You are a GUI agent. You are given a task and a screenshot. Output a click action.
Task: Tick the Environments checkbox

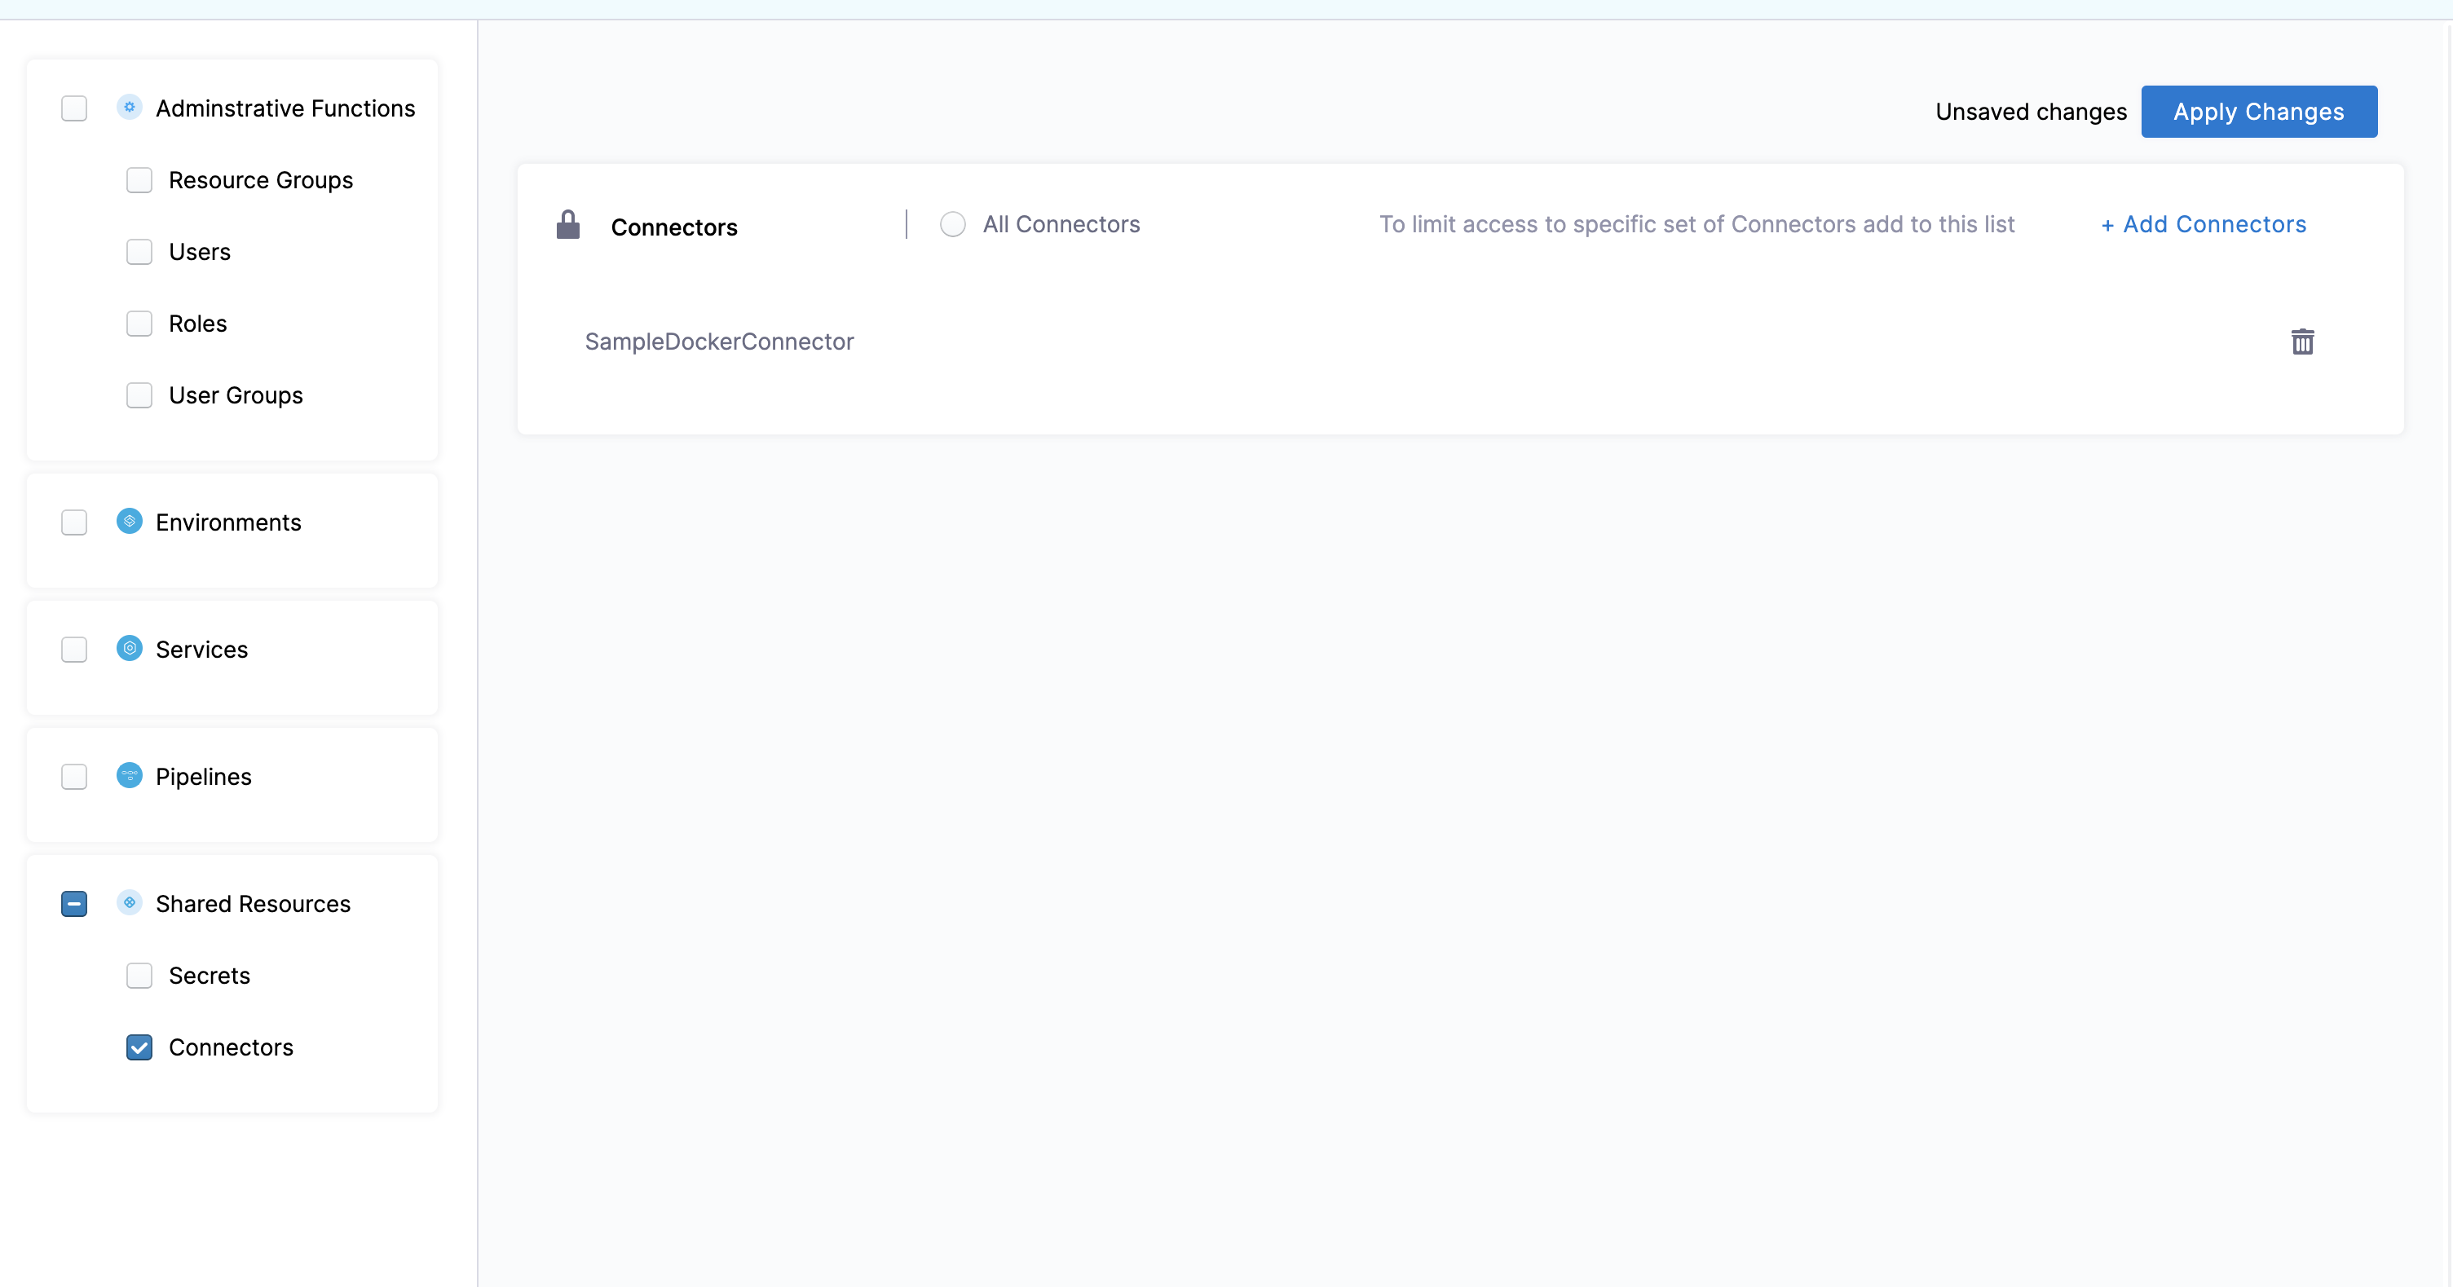coord(74,522)
